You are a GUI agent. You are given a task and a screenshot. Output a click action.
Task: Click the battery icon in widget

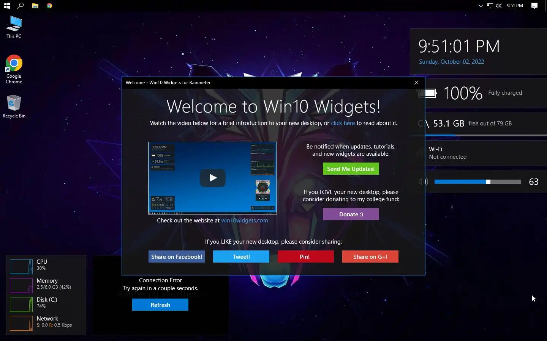tap(427, 93)
